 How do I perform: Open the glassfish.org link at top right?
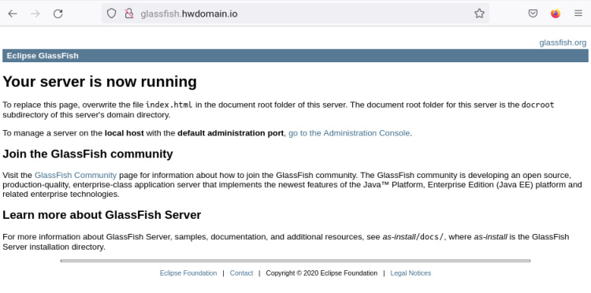coord(563,43)
